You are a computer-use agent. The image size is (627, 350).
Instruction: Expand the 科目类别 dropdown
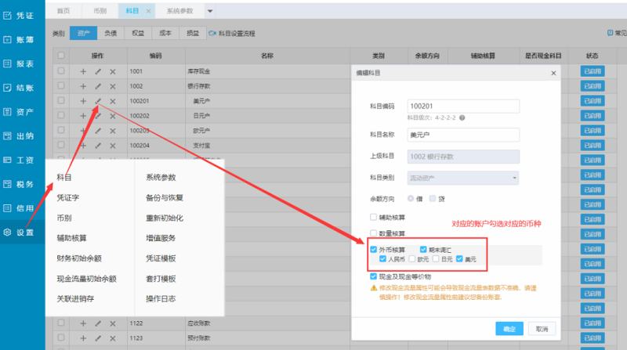coord(513,178)
